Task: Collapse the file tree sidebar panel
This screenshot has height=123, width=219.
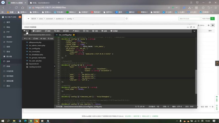Action: point(54,66)
